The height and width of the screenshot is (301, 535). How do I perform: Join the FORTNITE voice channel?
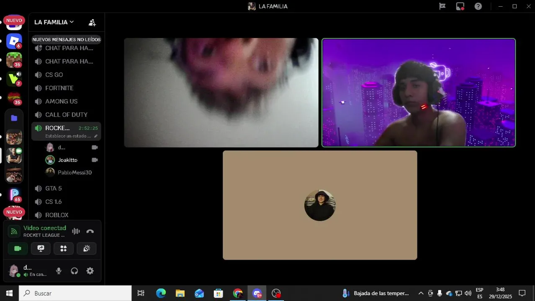[x=66, y=88]
